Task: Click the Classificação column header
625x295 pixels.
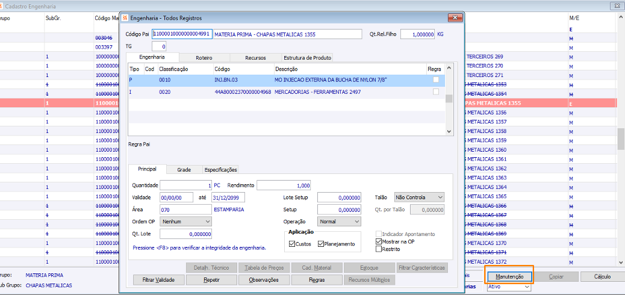Action: (x=185, y=69)
